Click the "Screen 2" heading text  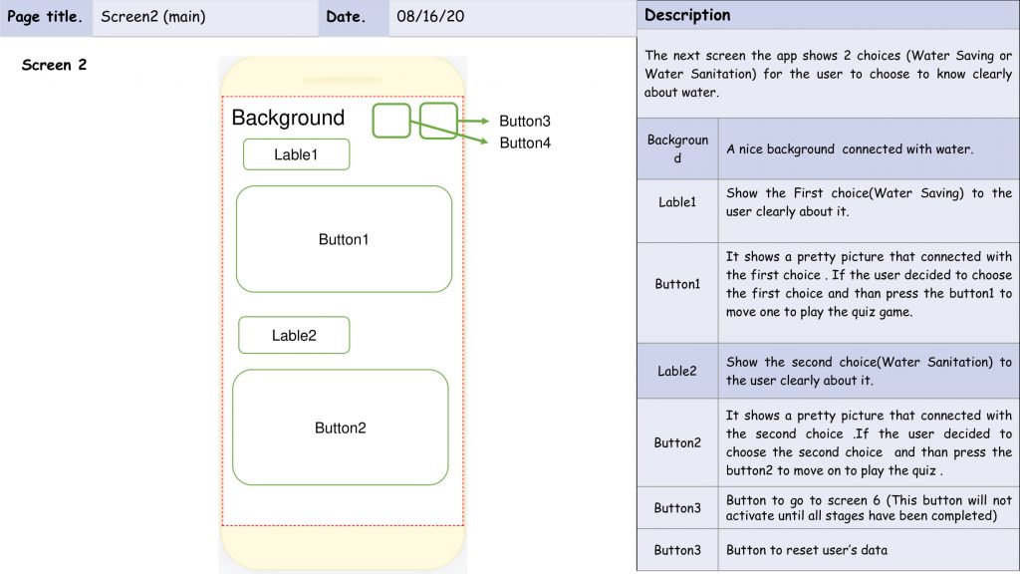tap(54, 65)
